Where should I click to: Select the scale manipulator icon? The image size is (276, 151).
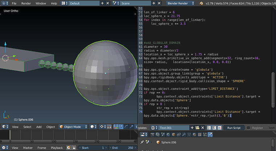tap(132, 127)
